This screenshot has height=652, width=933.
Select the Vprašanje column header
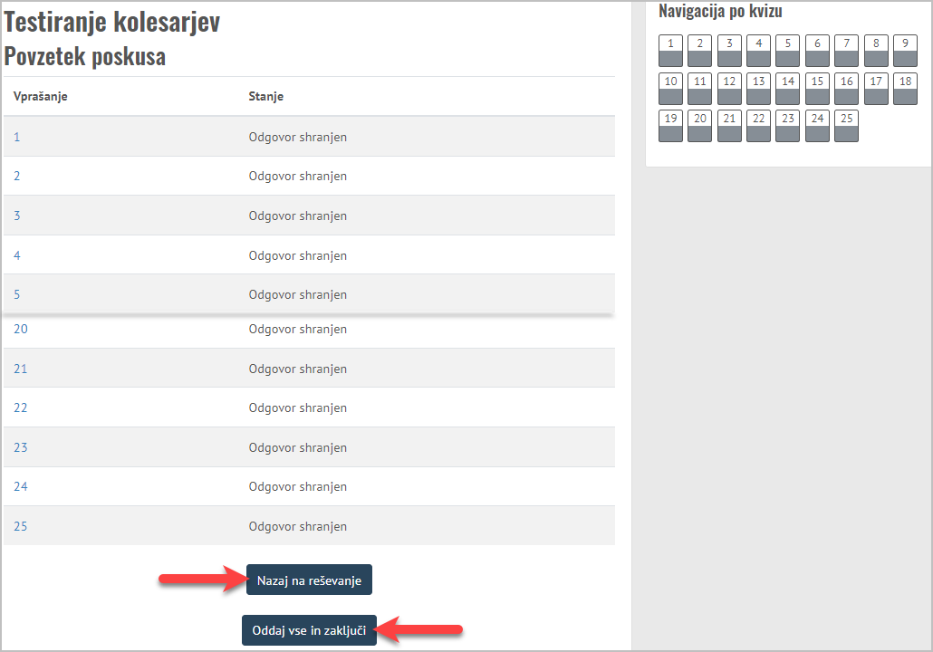pyautogui.click(x=40, y=96)
